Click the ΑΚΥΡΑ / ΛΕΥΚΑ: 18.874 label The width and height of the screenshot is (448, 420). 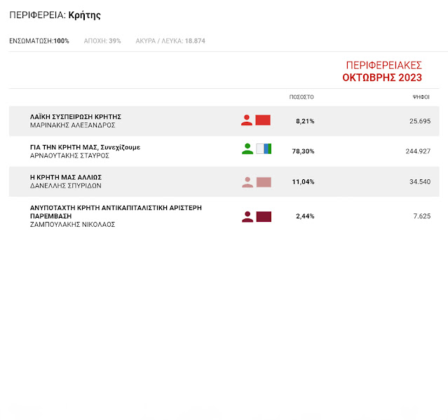(x=170, y=41)
